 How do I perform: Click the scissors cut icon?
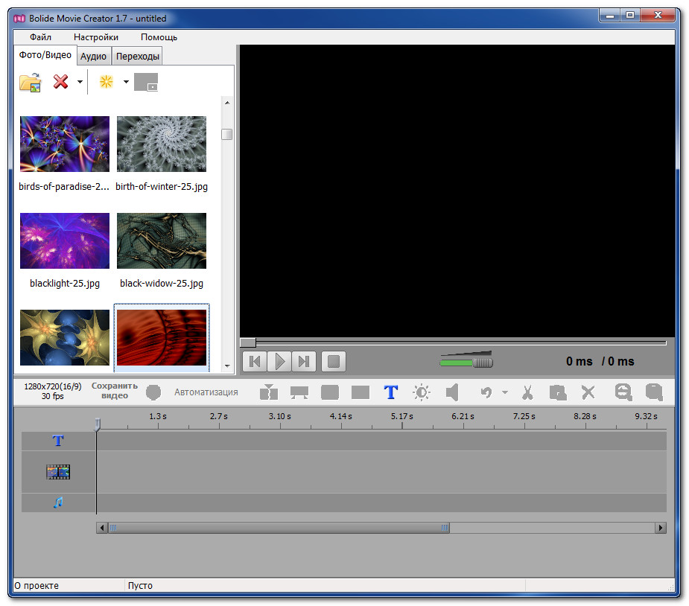[x=527, y=392]
